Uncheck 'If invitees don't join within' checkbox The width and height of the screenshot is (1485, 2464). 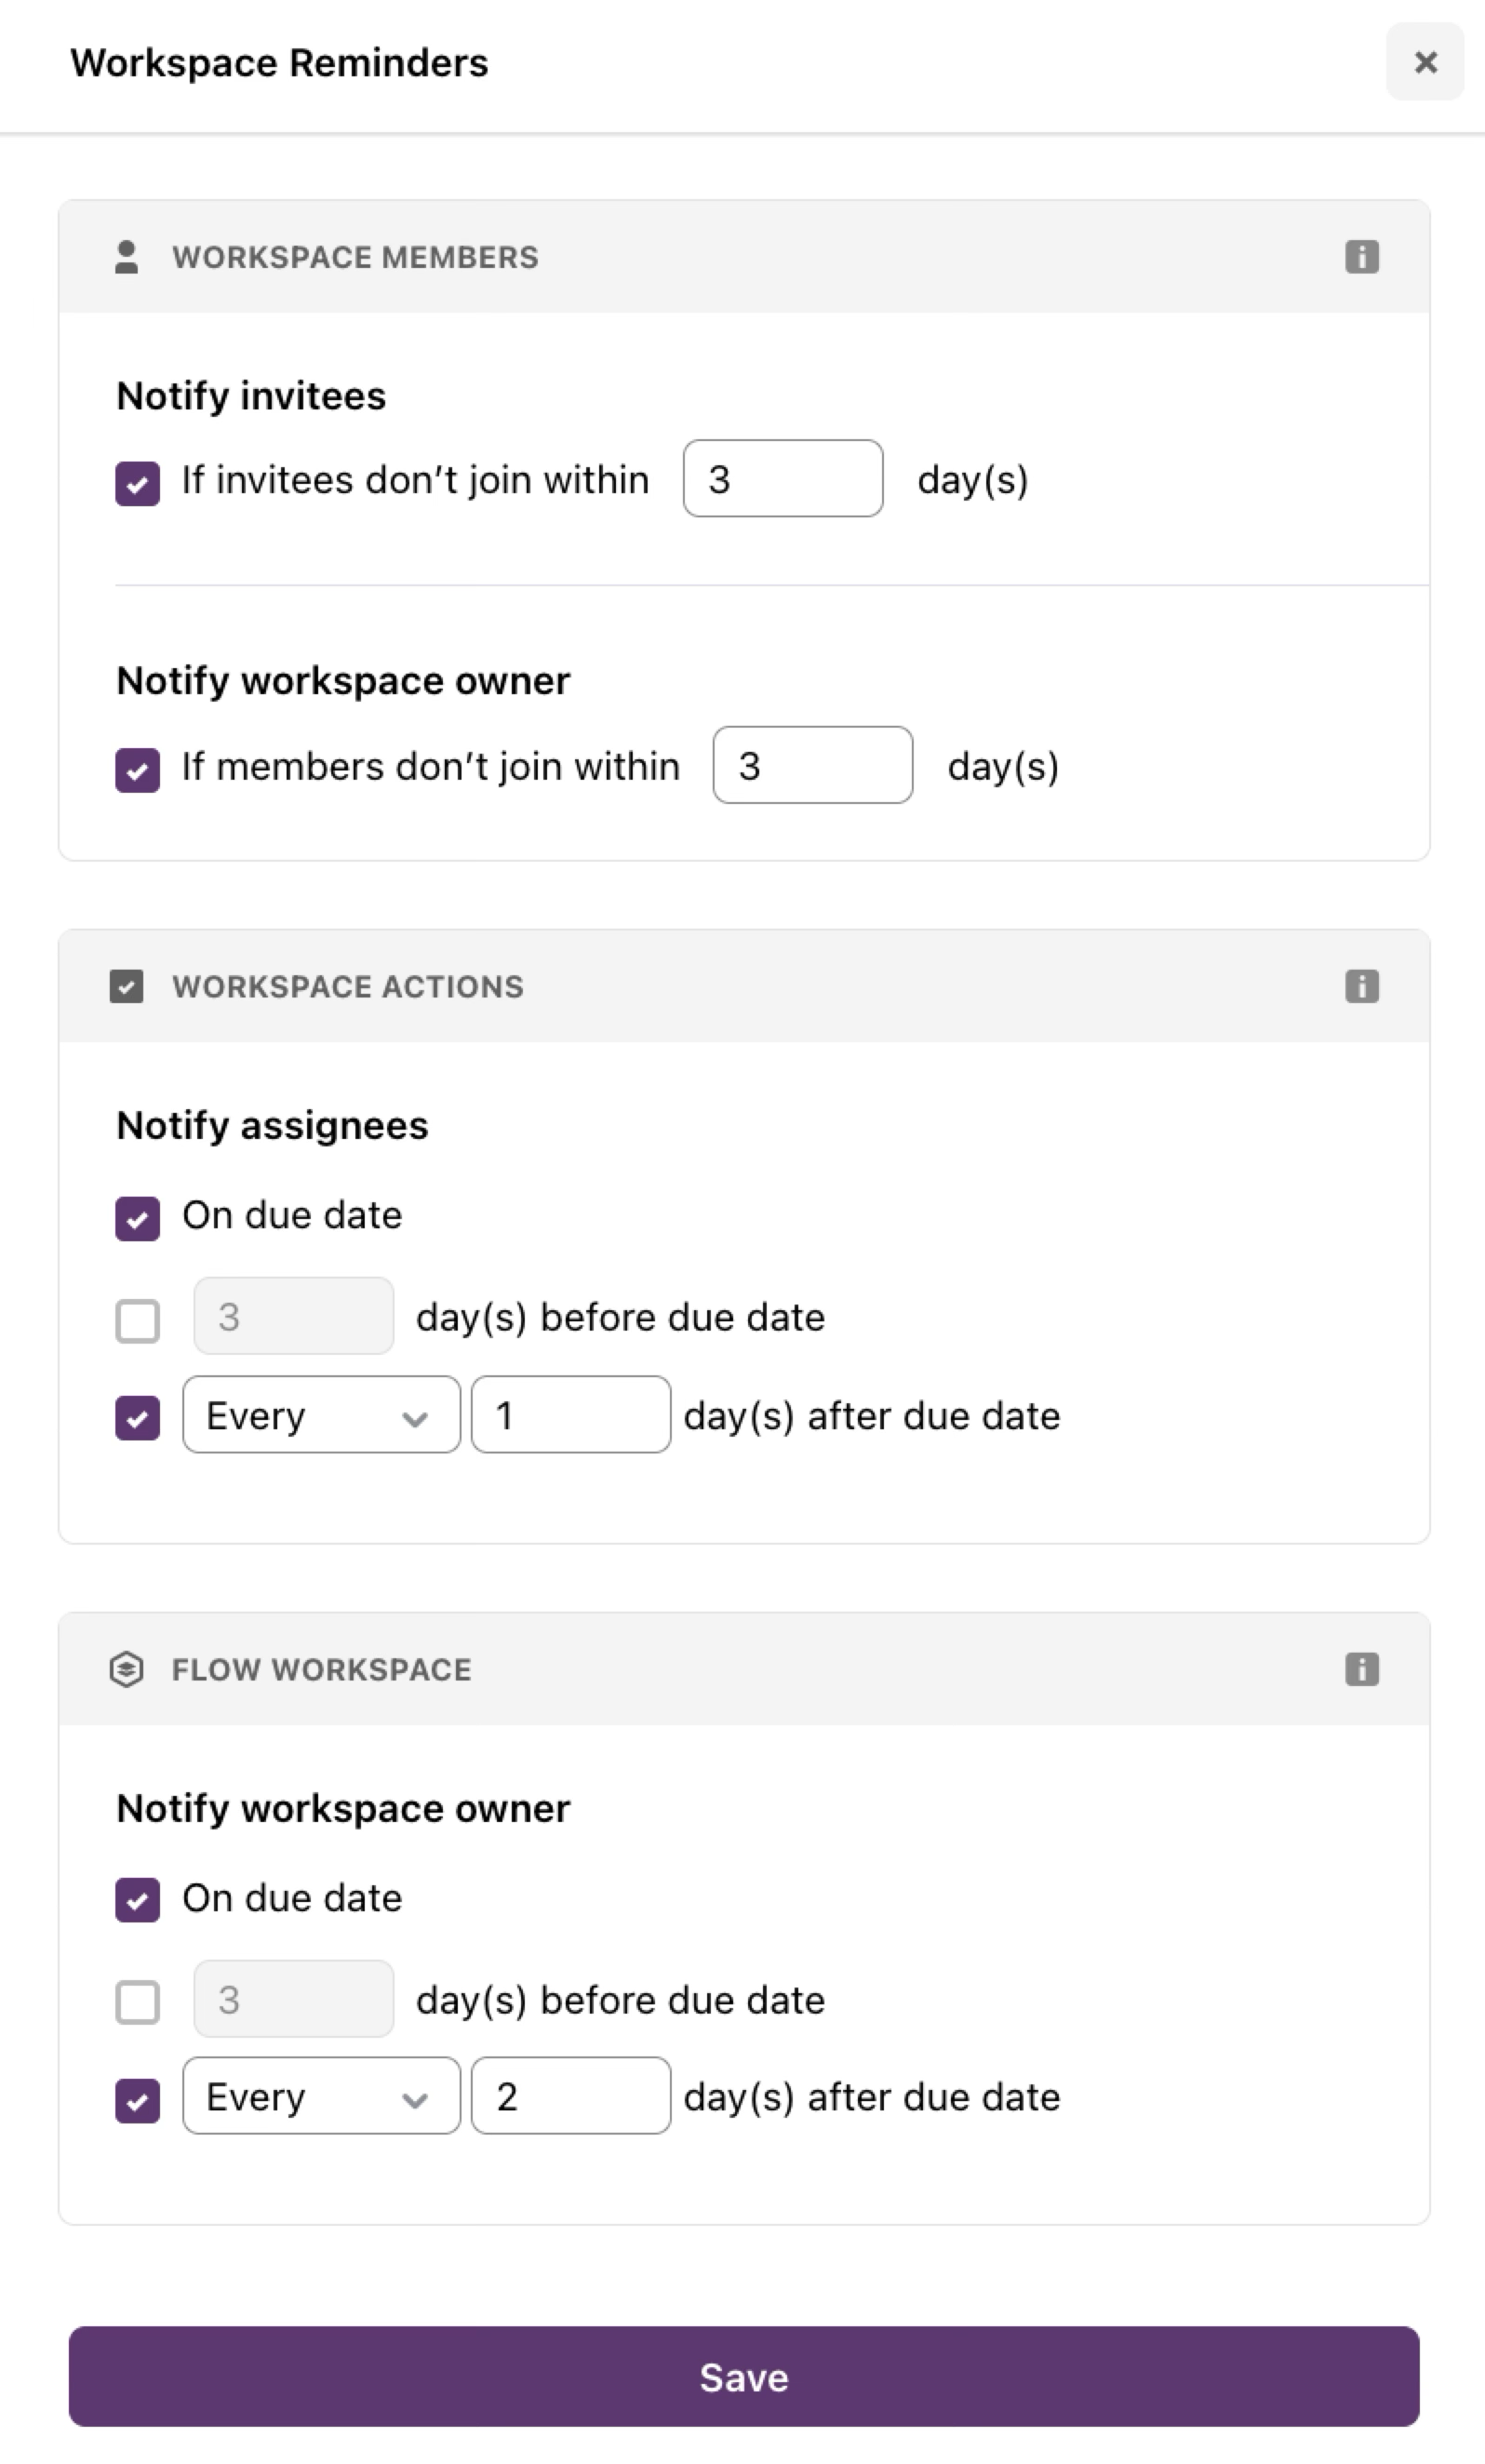(138, 484)
